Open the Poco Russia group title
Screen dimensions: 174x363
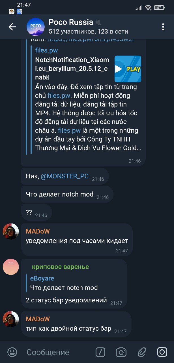[x=71, y=22]
